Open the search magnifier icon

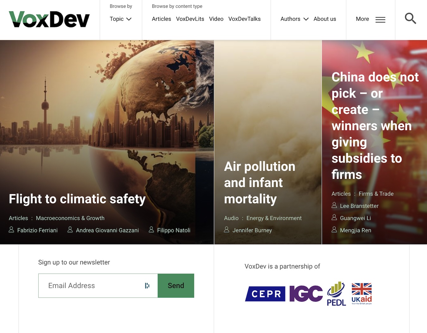[410, 19]
